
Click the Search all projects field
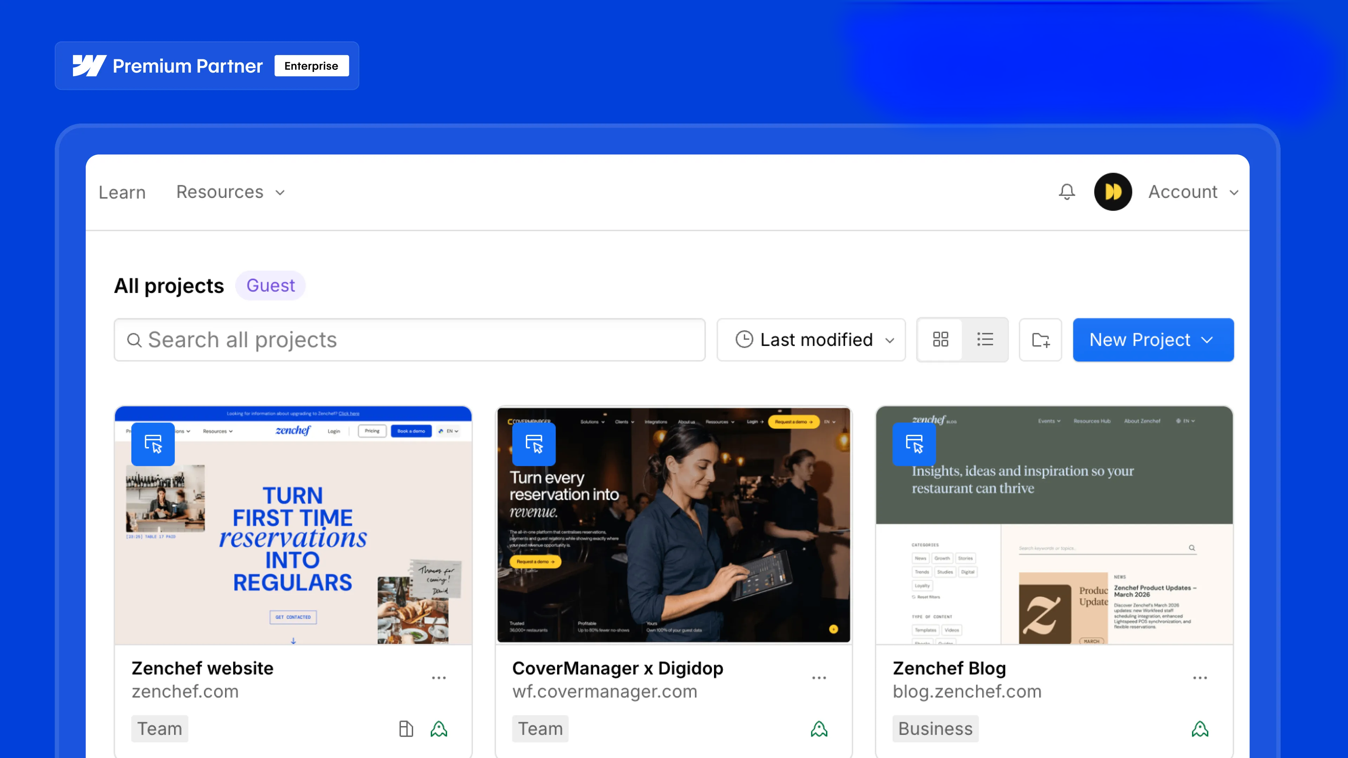click(x=409, y=339)
